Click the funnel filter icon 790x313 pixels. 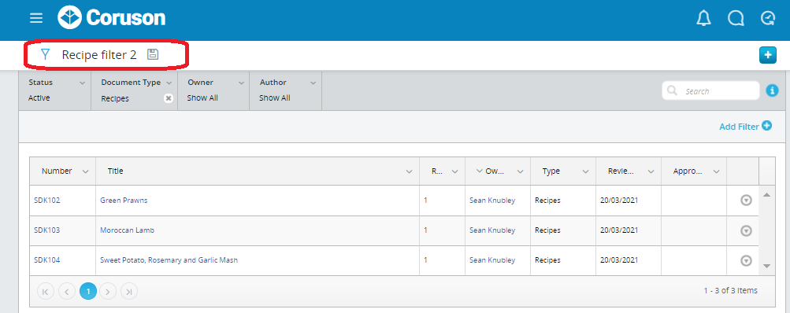tap(46, 54)
